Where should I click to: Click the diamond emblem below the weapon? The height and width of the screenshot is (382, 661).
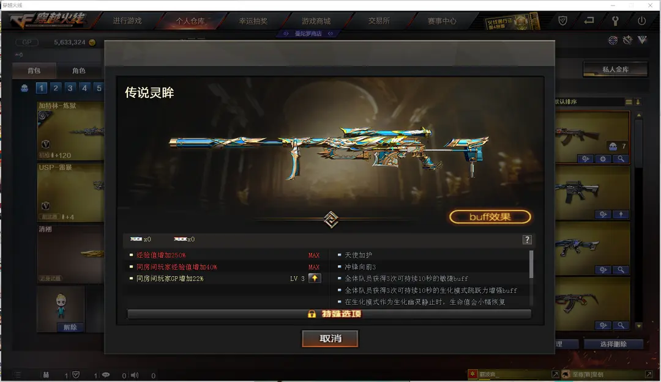tap(331, 219)
